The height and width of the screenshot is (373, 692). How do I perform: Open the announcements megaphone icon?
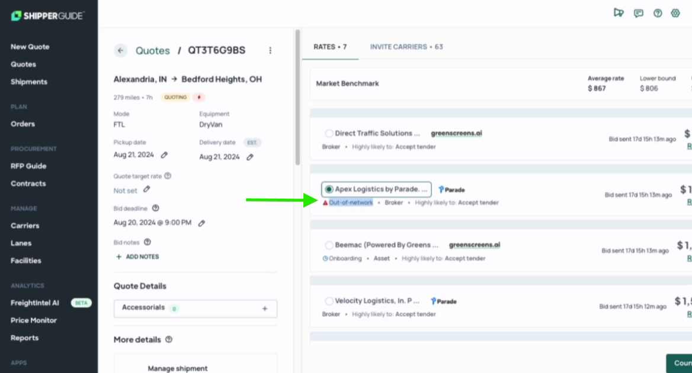(619, 13)
